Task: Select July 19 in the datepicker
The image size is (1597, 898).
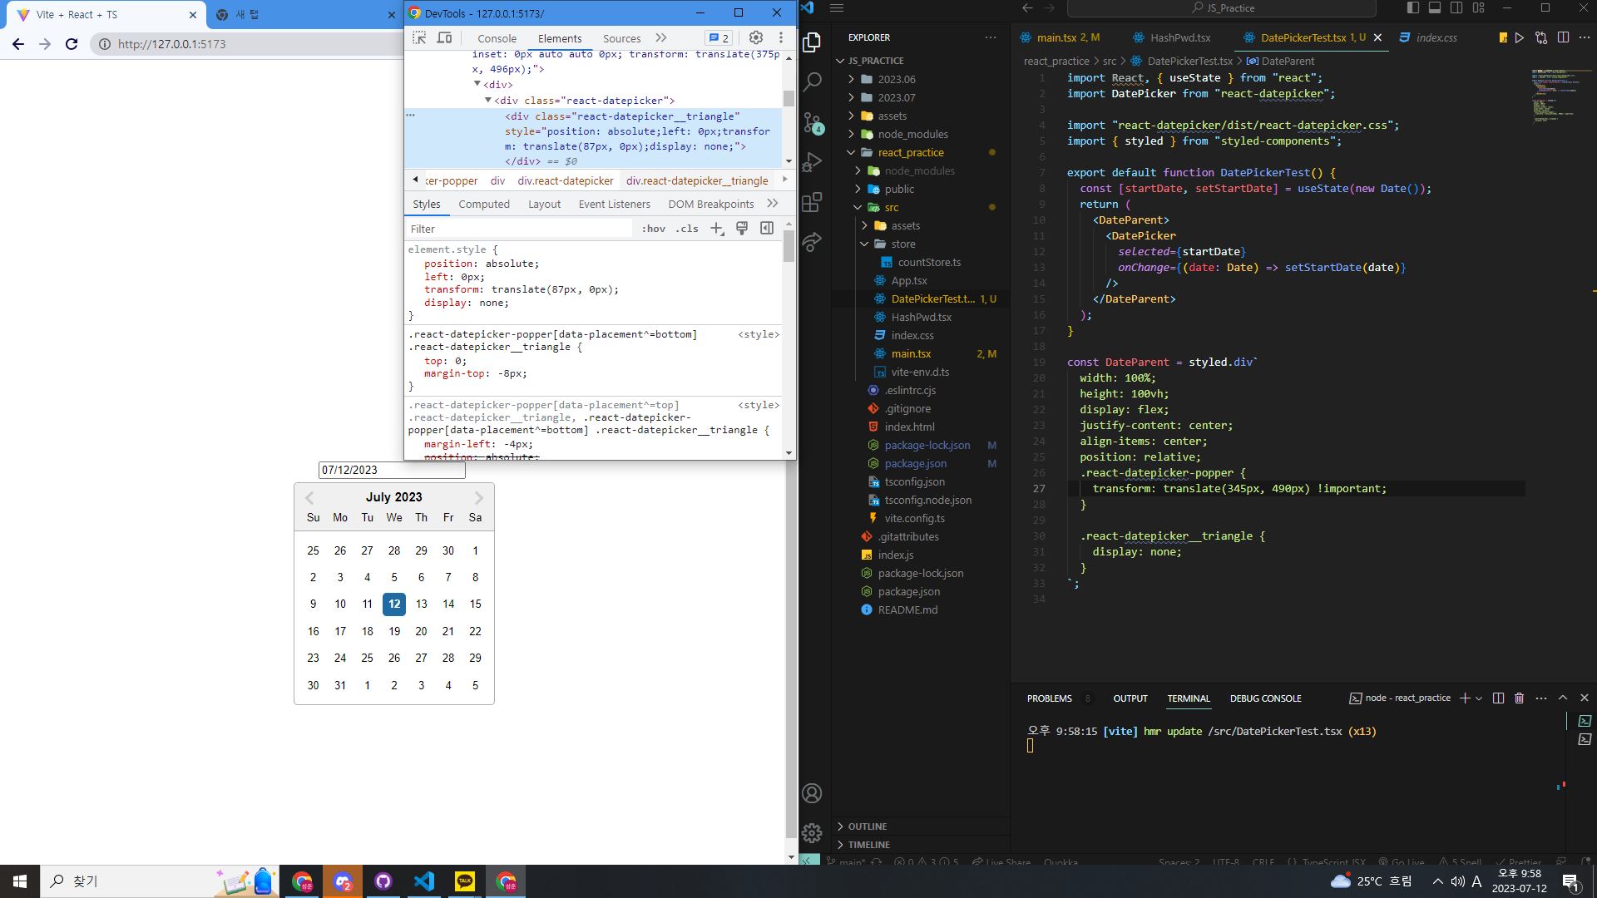Action: 394,632
